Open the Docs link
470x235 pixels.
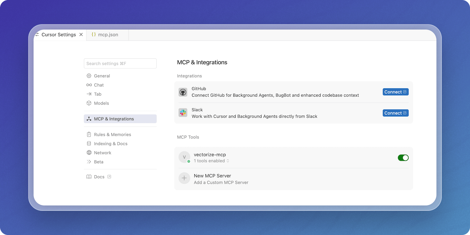pyautogui.click(x=99, y=177)
